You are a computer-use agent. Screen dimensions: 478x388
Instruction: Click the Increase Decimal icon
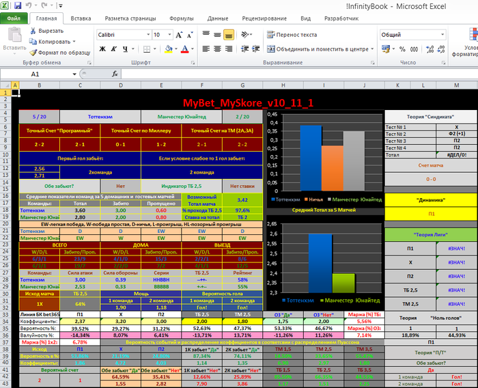coord(430,48)
